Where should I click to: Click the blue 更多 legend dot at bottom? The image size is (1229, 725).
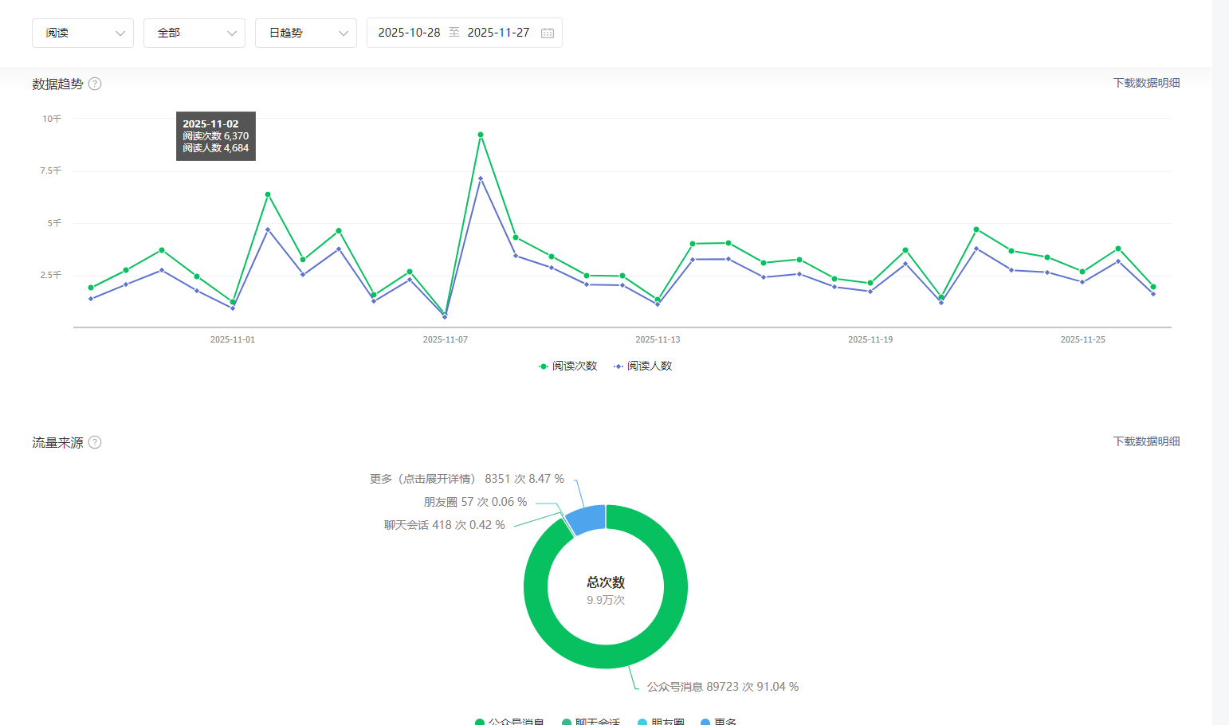pos(705,722)
